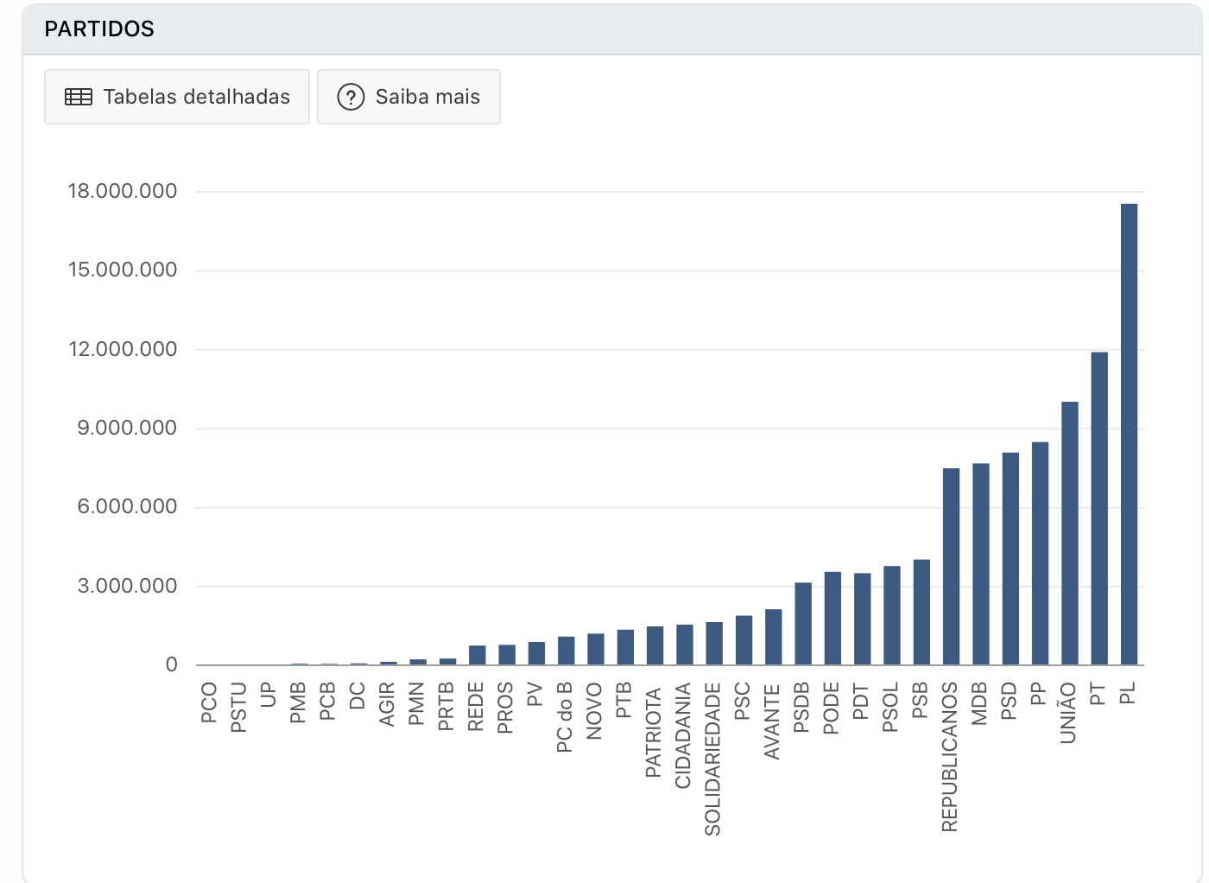This screenshot has width=1209, height=883.
Task: Select the NOVO bar
Action: coord(596,650)
